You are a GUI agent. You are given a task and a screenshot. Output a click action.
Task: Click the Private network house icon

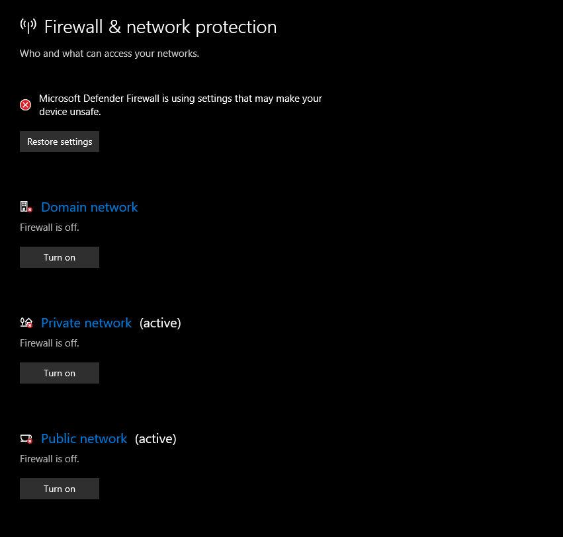[26, 323]
